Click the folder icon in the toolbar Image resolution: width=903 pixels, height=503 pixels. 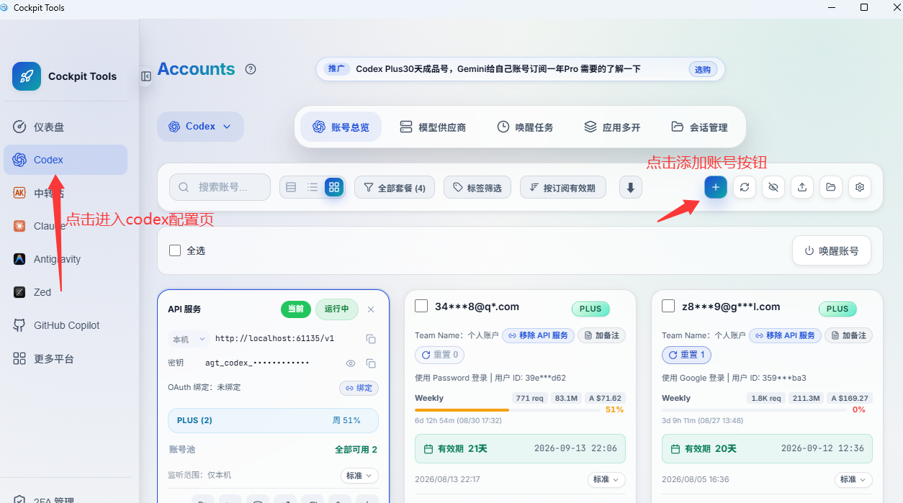pyautogui.click(x=831, y=187)
